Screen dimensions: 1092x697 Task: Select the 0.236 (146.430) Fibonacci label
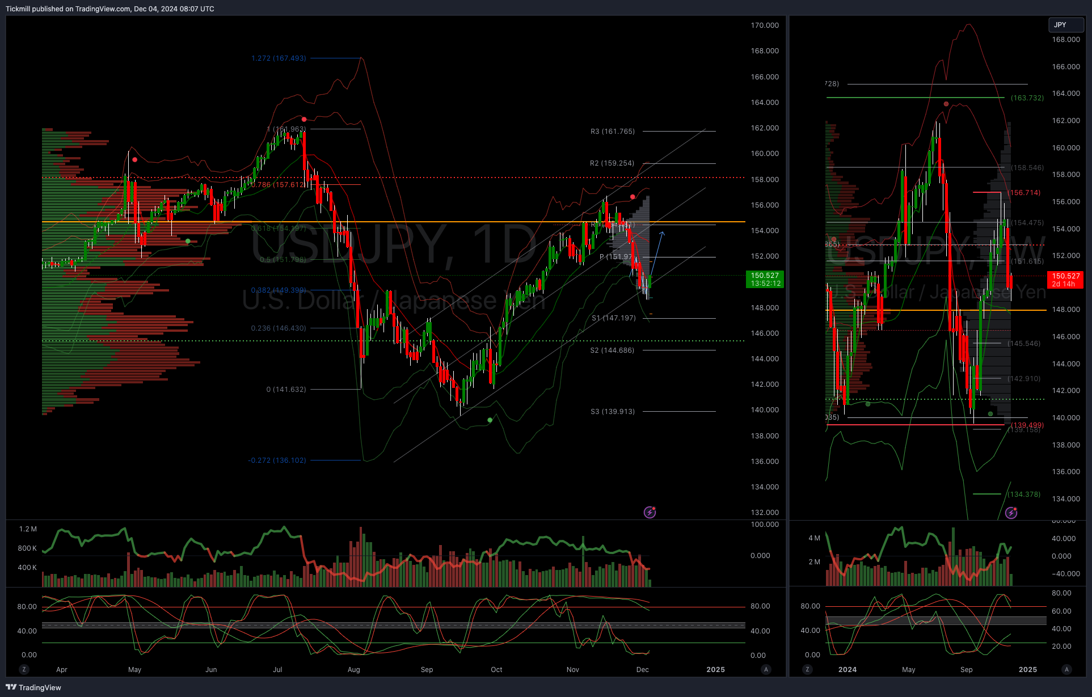pos(279,328)
